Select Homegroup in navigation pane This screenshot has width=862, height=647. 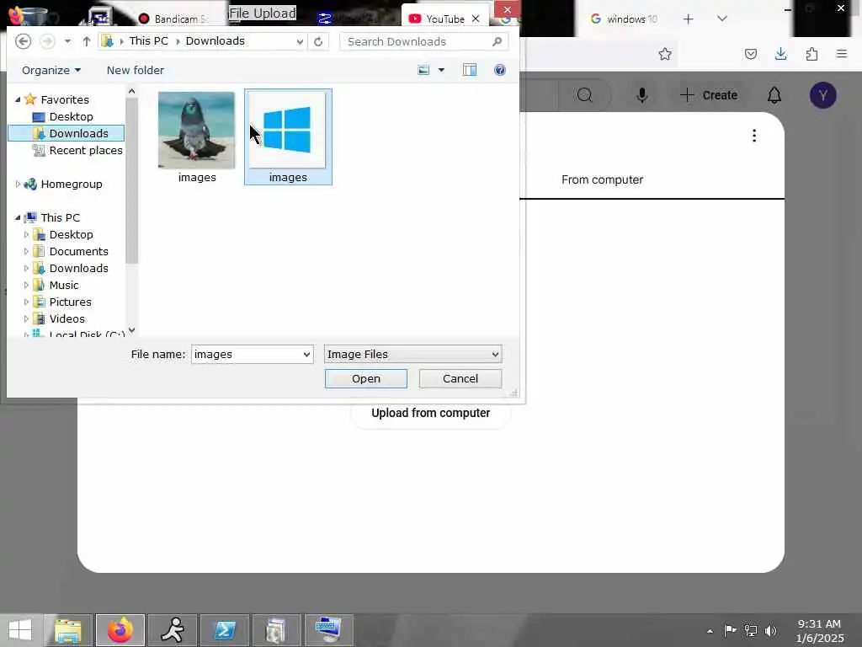point(71,184)
